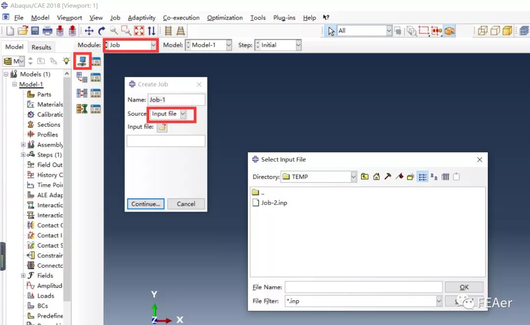Expand the Fields tree node

(23, 275)
